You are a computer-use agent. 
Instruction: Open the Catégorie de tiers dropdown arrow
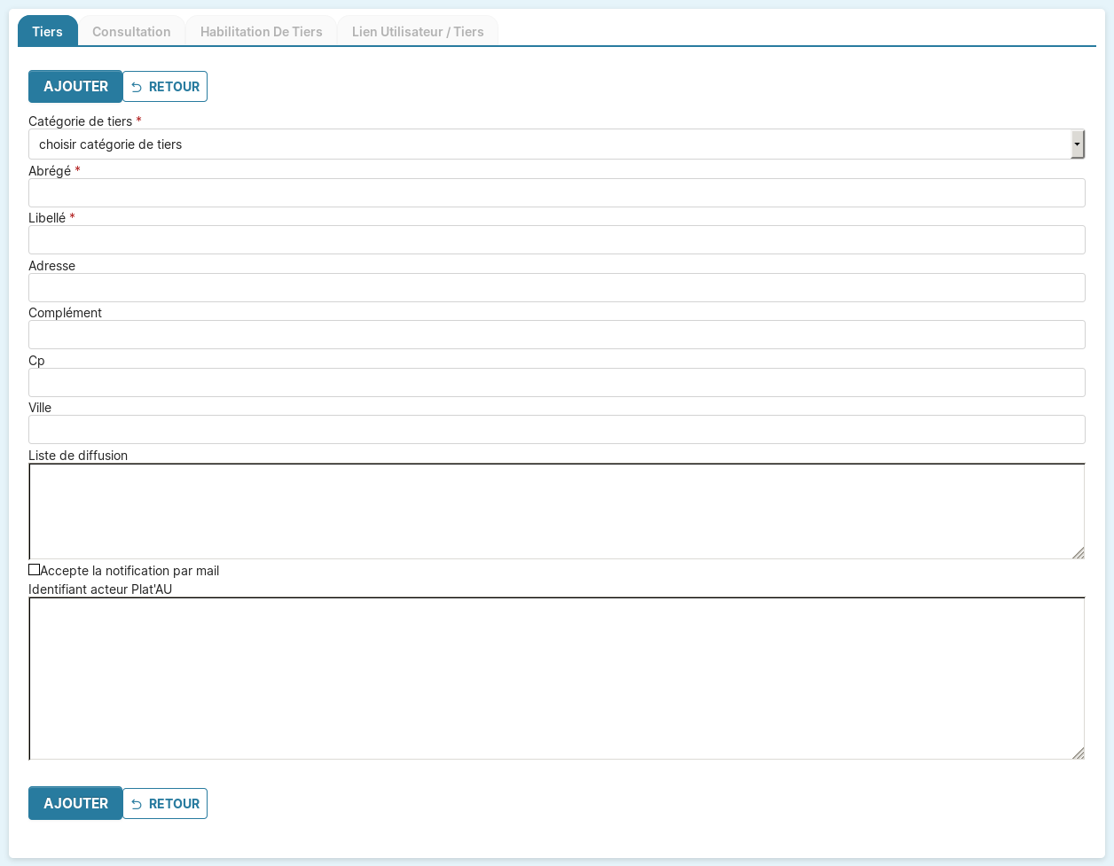click(1077, 144)
